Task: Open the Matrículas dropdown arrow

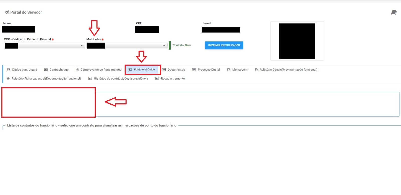Action: [164, 46]
